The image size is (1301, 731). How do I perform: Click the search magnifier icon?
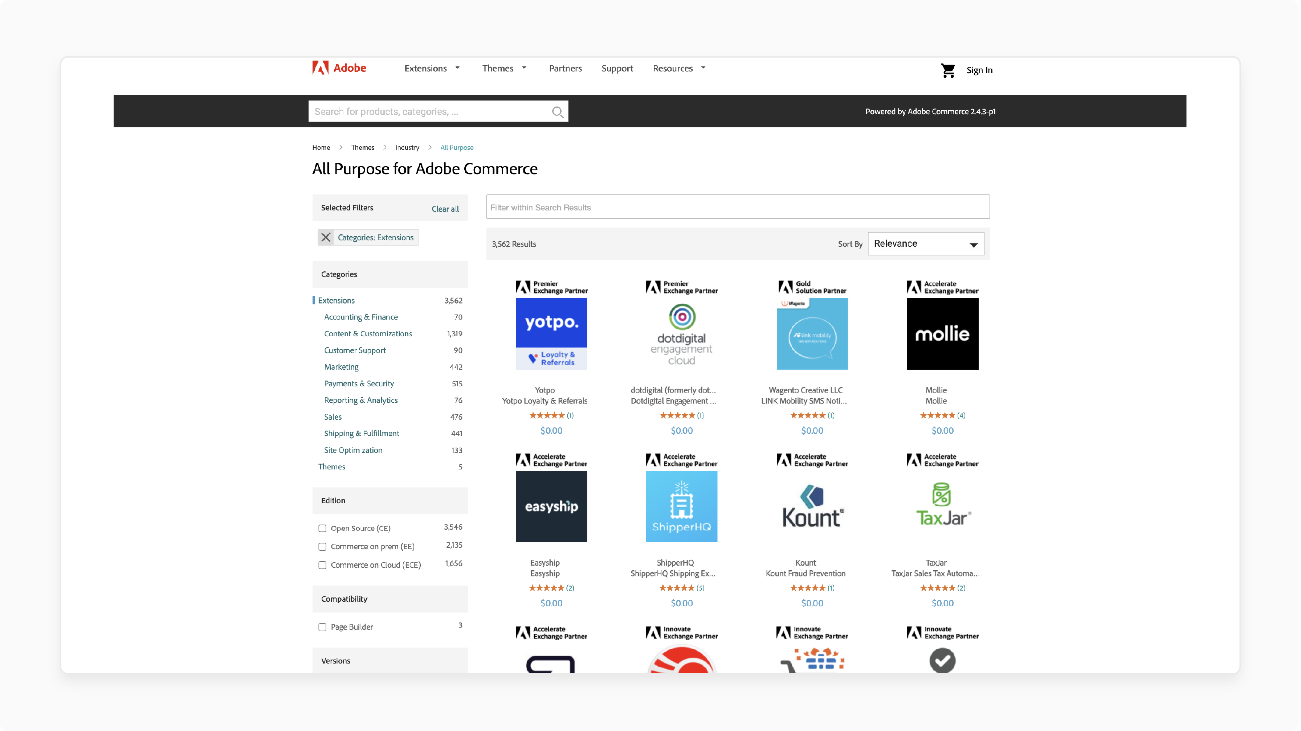click(x=557, y=112)
